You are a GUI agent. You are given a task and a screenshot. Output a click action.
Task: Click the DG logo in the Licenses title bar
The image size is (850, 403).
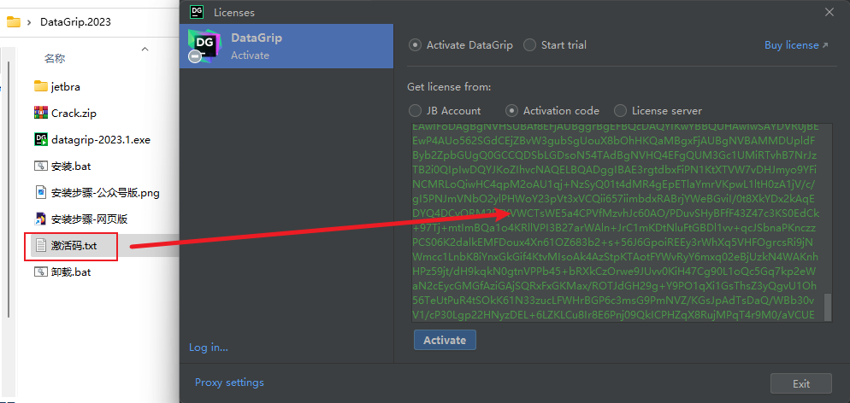coord(198,12)
